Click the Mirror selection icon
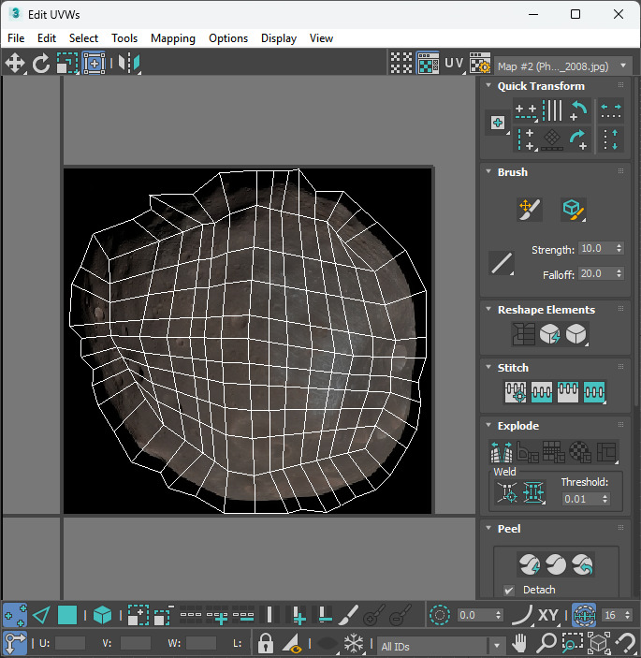 point(129,64)
